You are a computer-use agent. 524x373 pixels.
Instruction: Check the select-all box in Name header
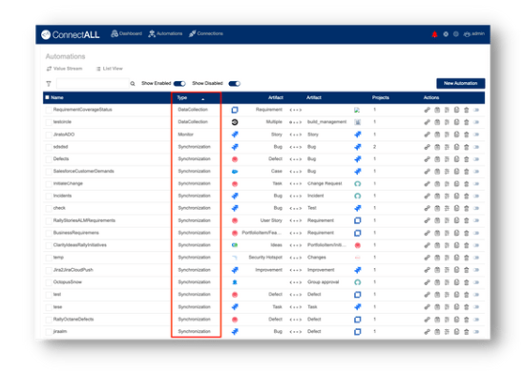[x=47, y=97]
